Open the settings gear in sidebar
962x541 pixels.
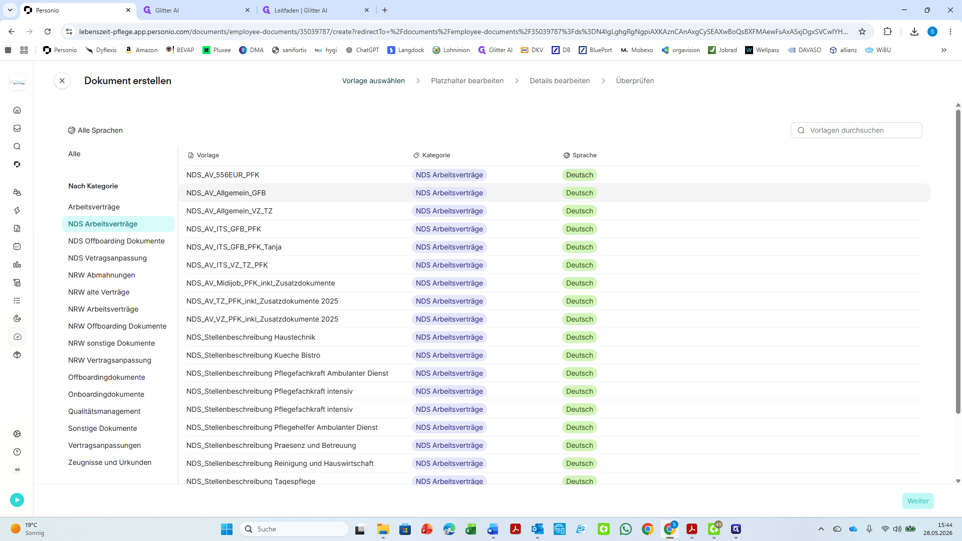[x=17, y=434]
